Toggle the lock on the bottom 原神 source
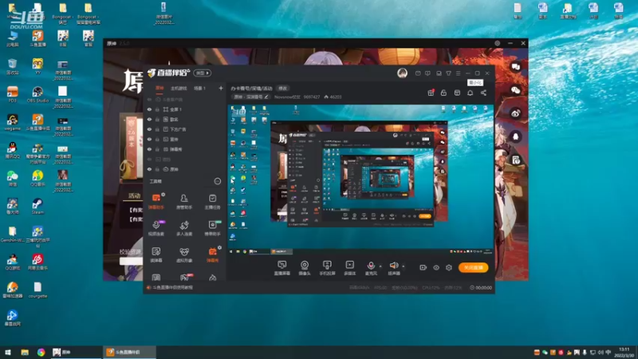This screenshot has width=638, height=359. (x=157, y=169)
